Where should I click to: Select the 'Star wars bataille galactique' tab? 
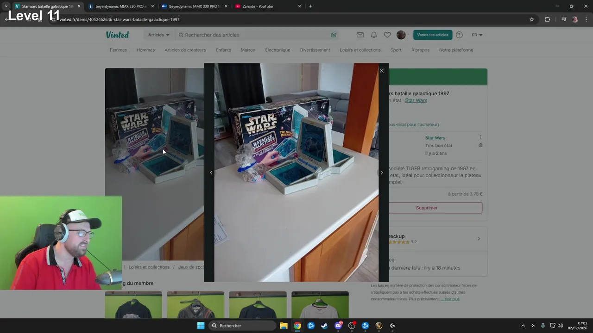46,6
